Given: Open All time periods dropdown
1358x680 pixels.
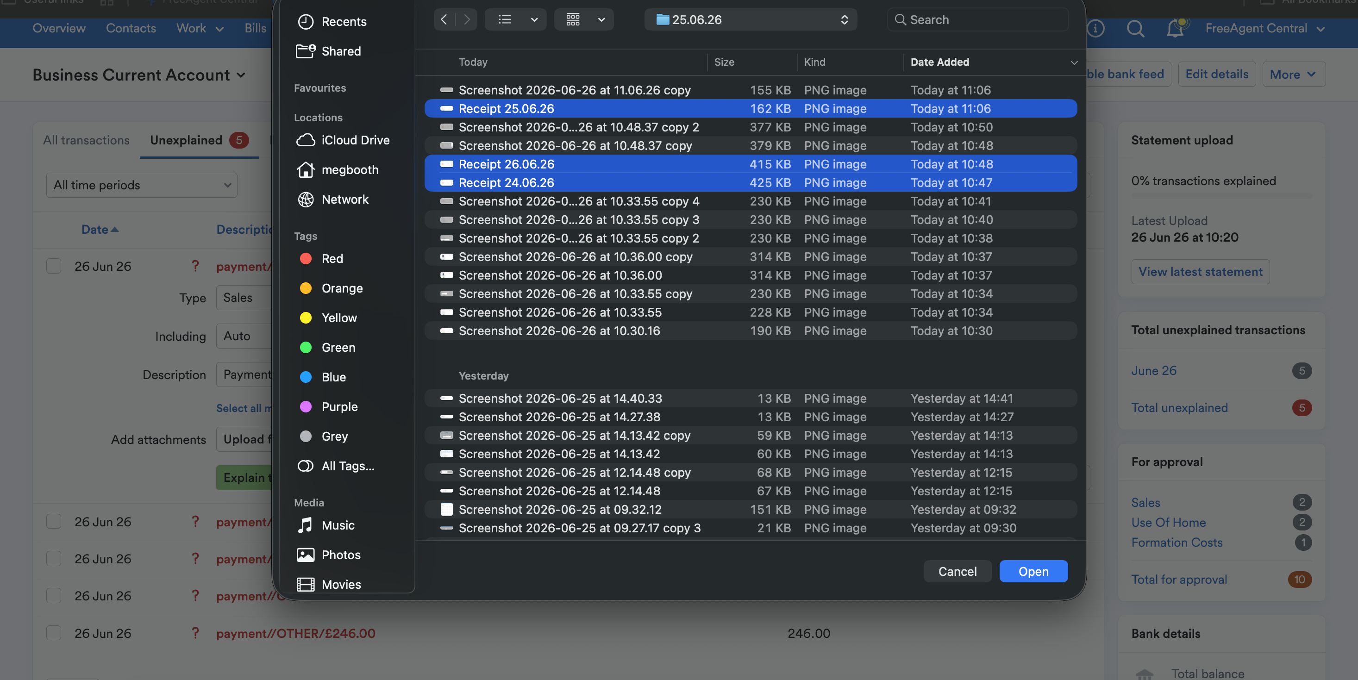Looking at the screenshot, I should (142, 185).
